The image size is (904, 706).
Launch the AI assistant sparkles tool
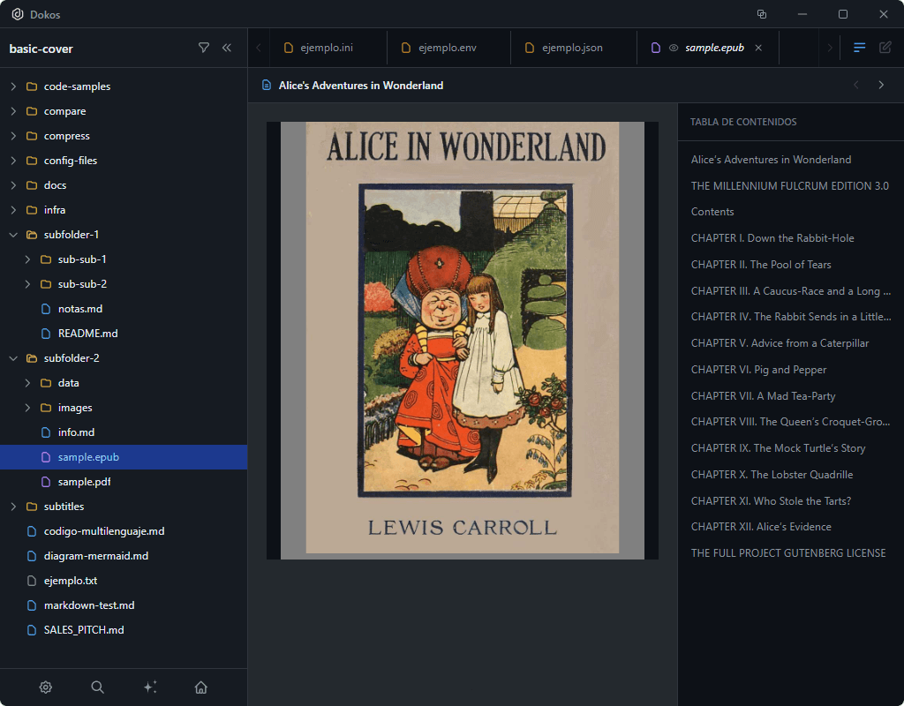[149, 687]
